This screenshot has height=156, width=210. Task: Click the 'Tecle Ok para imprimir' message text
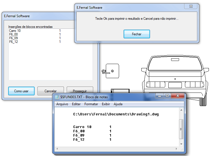click(x=137, y=19)
